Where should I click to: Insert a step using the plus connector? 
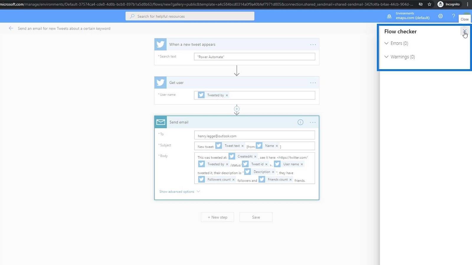click(x=237, y=109)
